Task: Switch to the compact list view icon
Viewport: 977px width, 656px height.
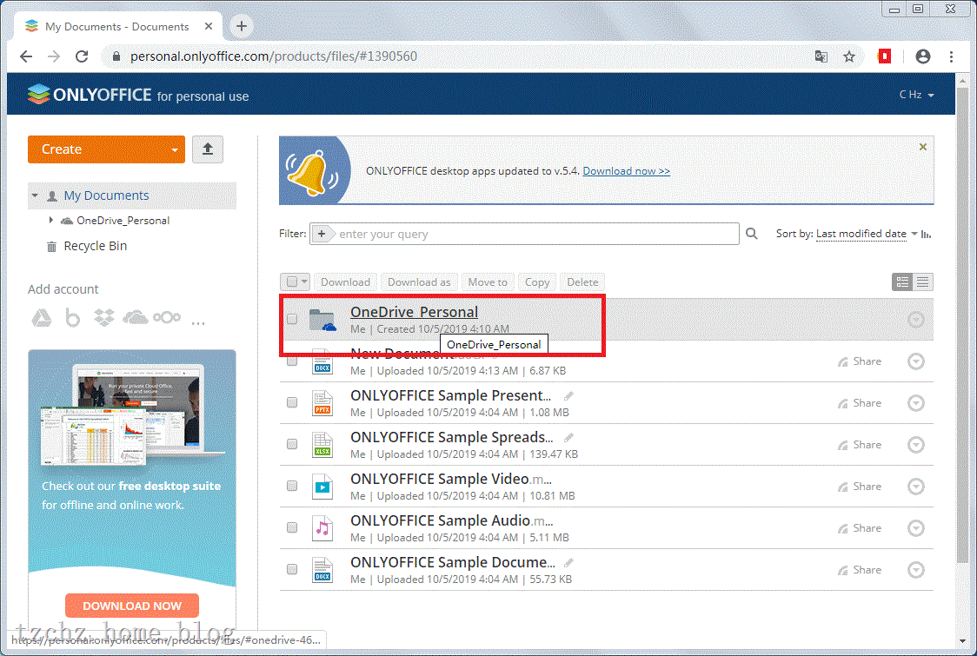Action: tap(923, 282)
